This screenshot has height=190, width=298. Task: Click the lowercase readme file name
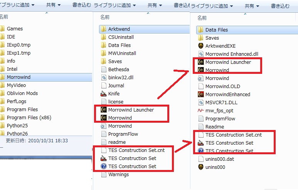pyautogui.click(x=117, y=142)
